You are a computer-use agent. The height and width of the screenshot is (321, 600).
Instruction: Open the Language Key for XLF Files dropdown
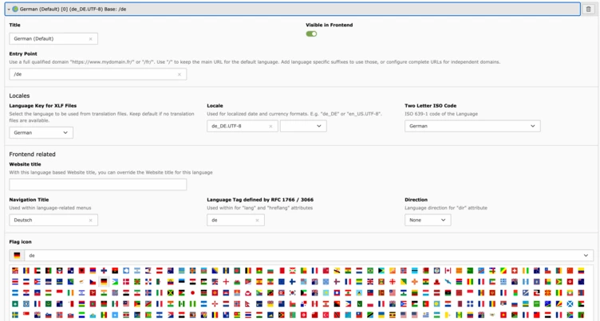point(41,132)
